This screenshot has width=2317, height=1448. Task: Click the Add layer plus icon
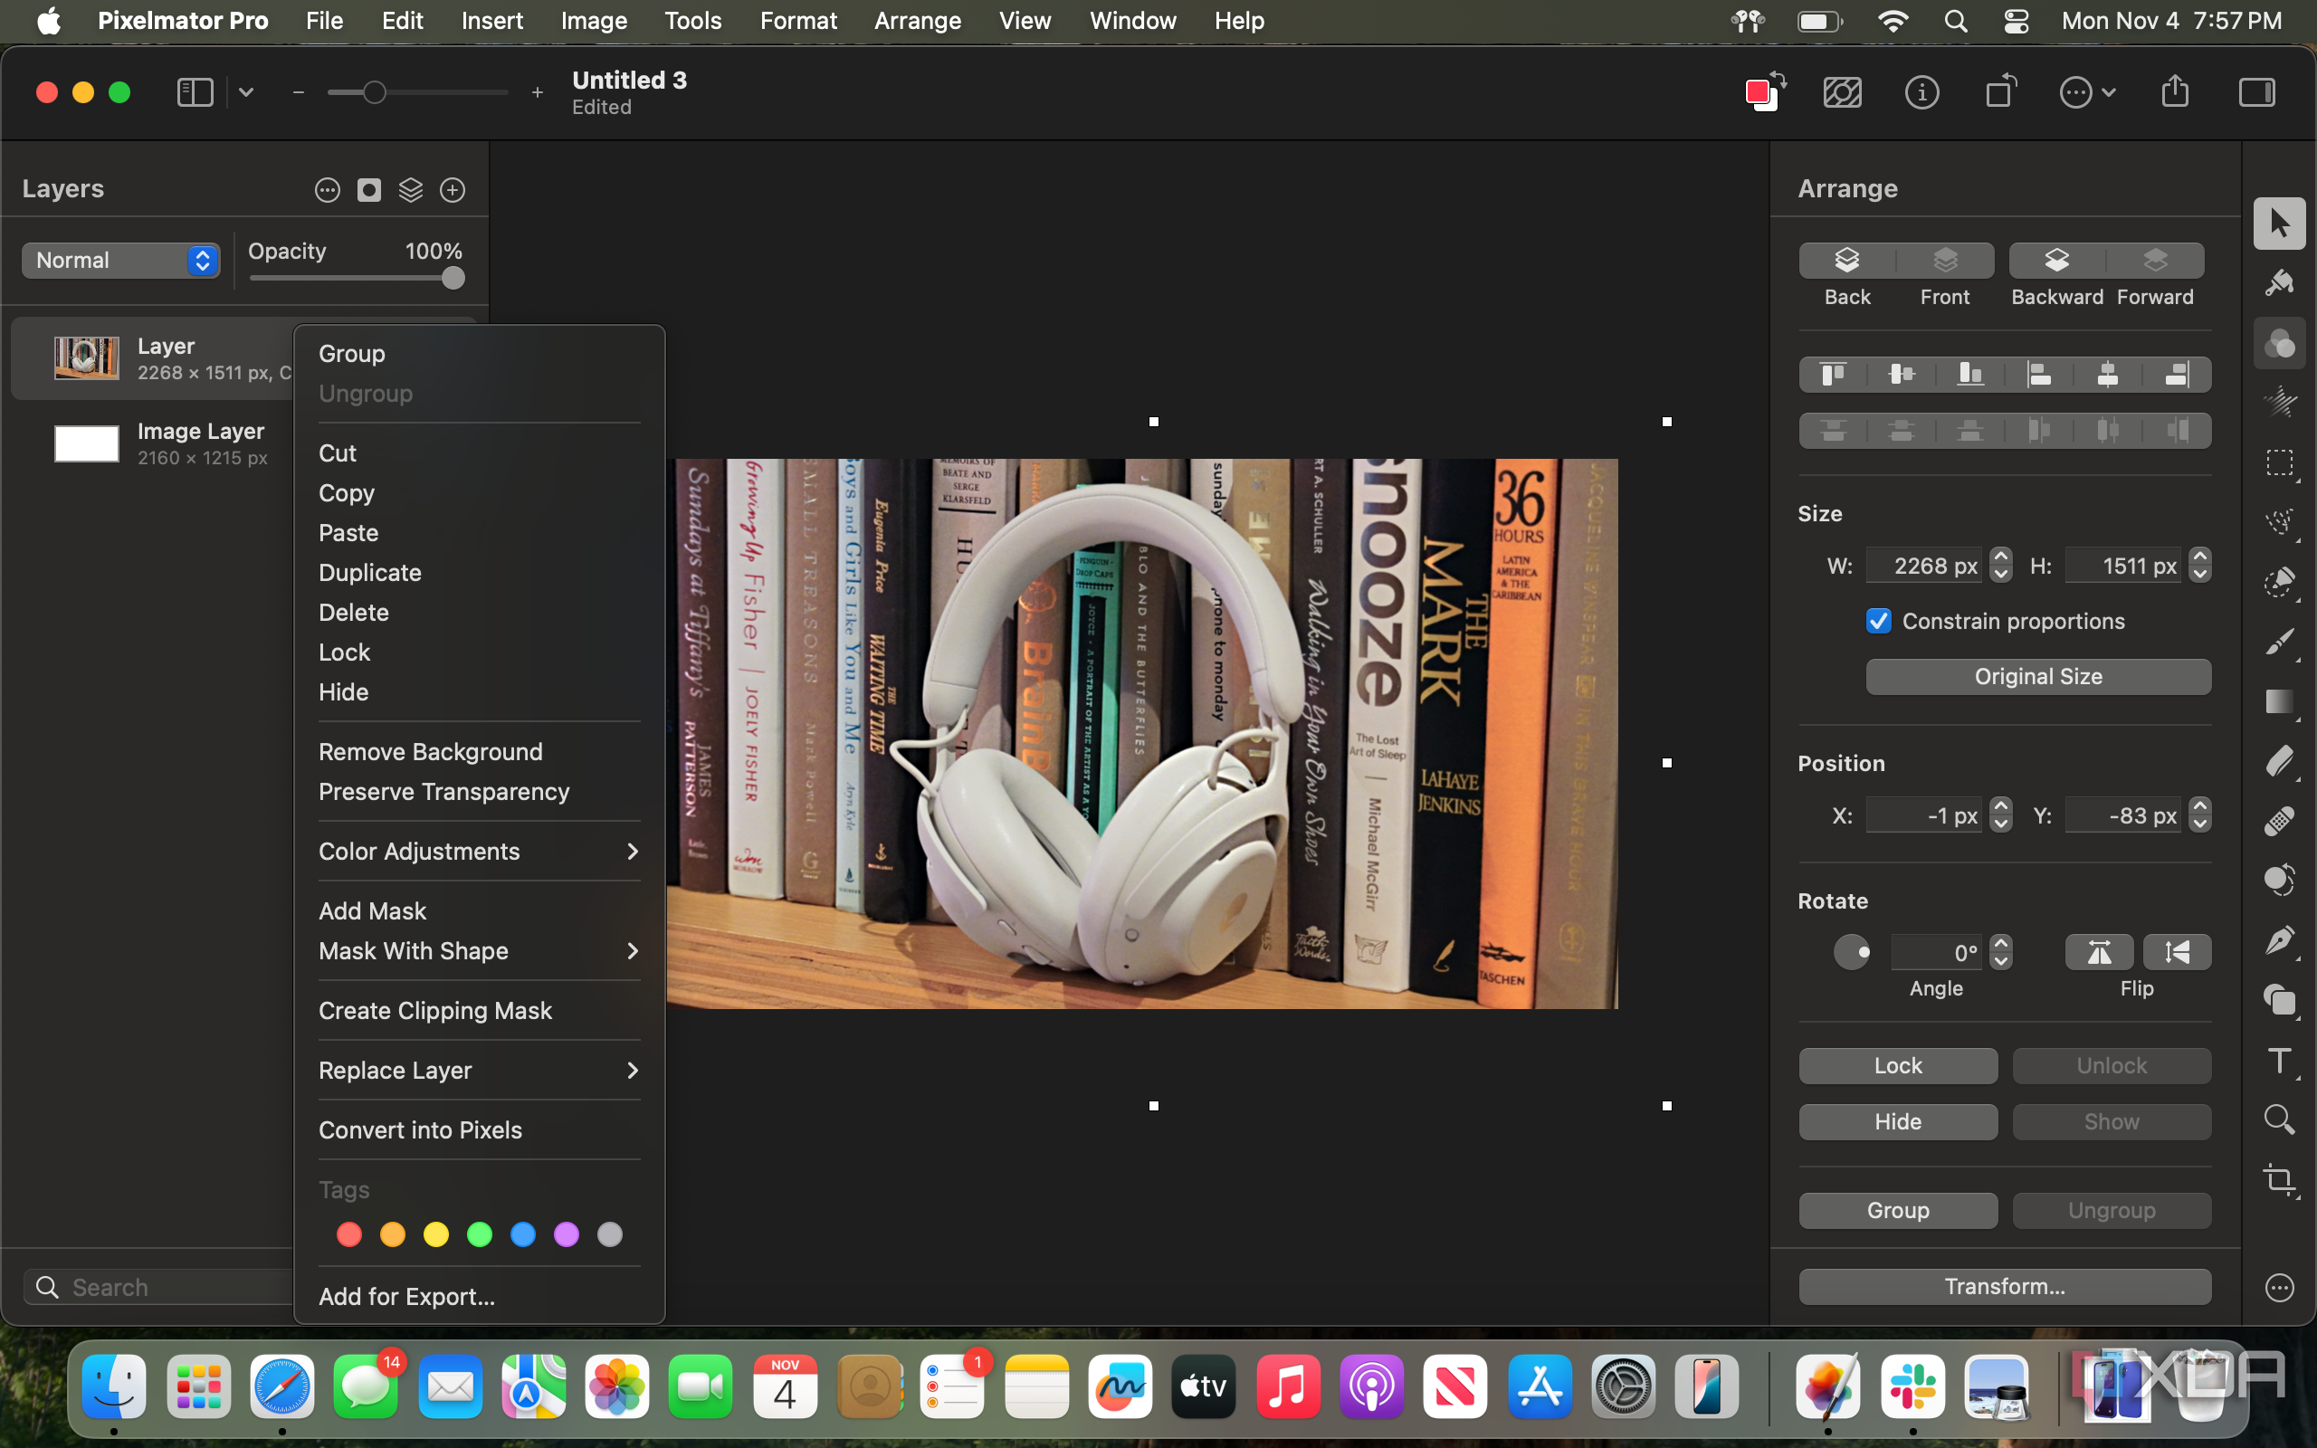tap(452, 190)
